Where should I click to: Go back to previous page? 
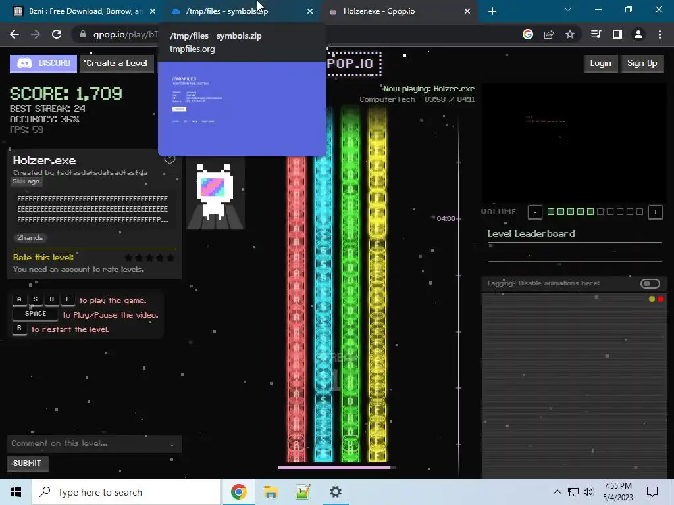click(x=14, y=34)
